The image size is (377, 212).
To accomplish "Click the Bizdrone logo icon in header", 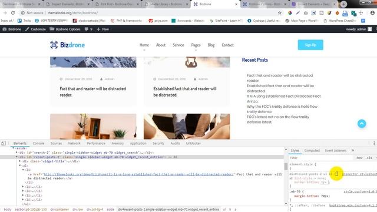I will [x=54, y=45].
